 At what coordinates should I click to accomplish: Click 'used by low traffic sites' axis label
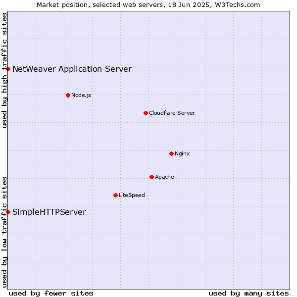tap(4, 232)
